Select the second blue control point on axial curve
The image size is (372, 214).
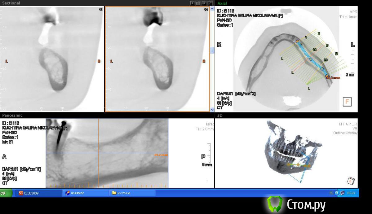(311, 59)
